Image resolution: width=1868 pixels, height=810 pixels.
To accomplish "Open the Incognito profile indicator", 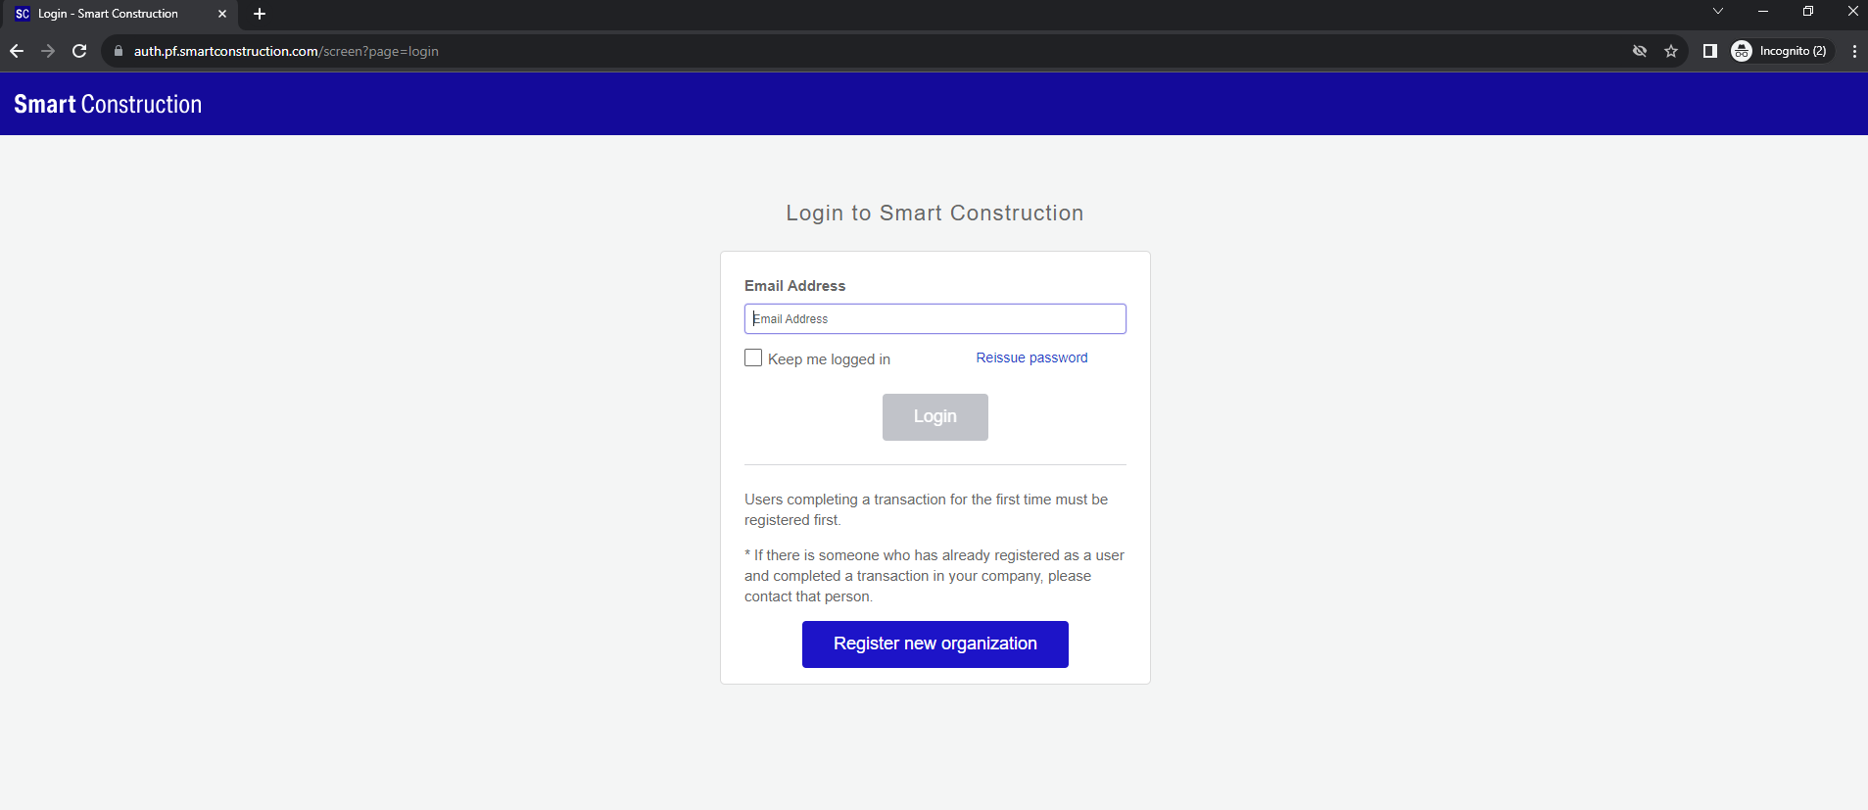I will click(1779, 51).
